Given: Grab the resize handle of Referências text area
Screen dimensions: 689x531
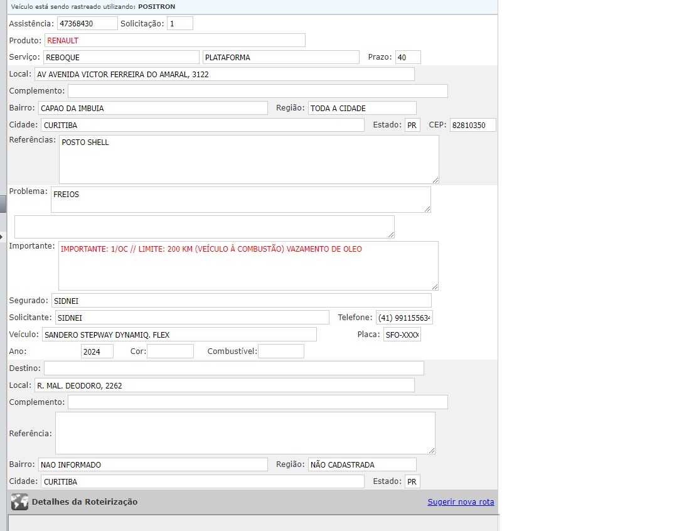Looking at the screenshot, I should 435,180.
